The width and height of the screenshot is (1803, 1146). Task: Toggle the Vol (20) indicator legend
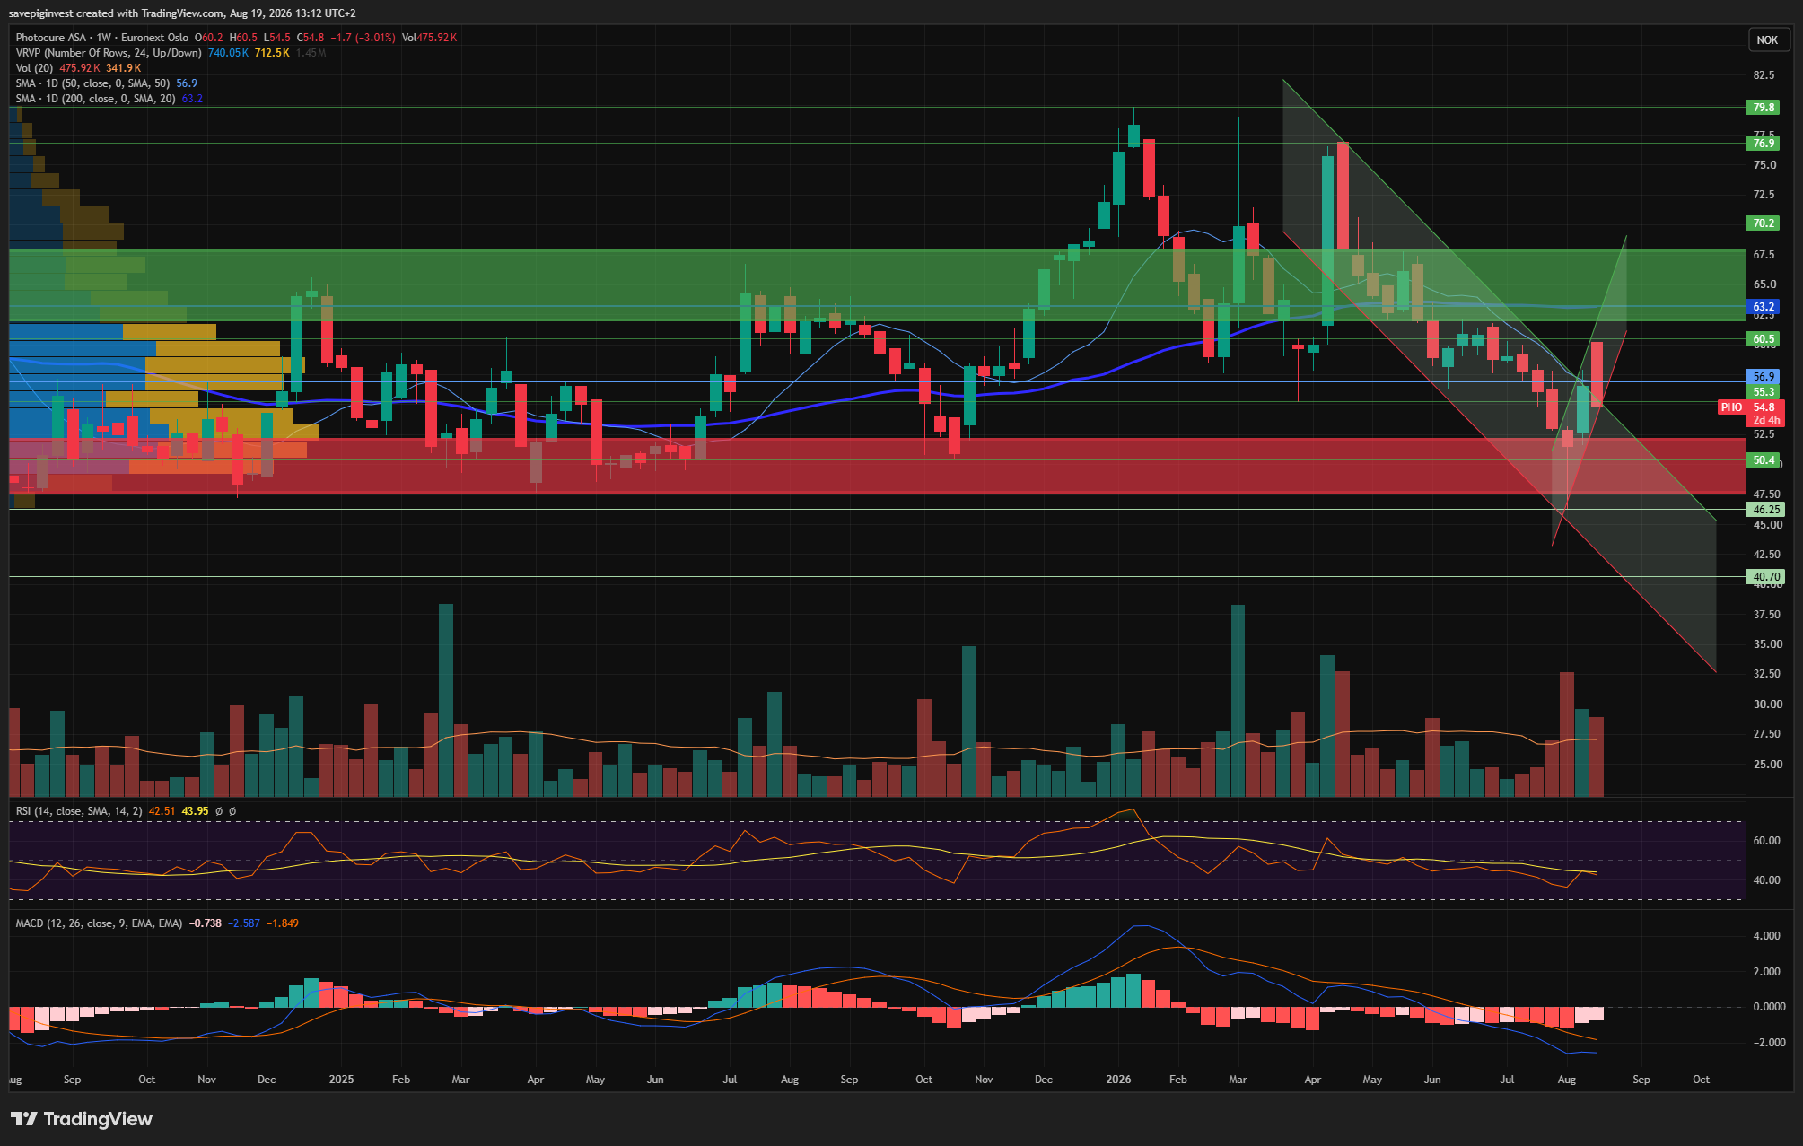click(x=78, y=68)
